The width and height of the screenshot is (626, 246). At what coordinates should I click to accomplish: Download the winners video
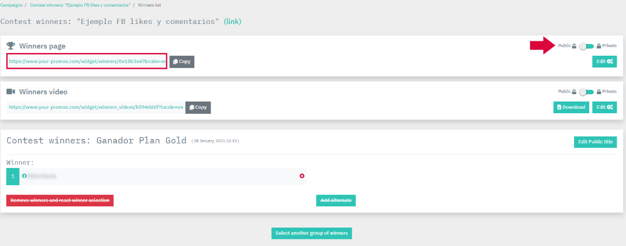point(571,107)
